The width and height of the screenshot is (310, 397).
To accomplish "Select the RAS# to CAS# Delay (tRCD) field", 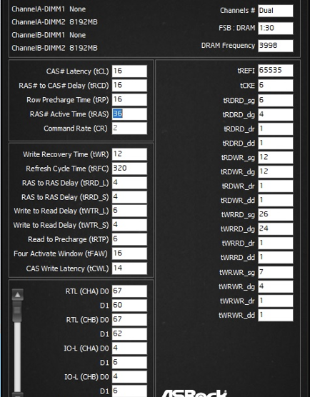I will point(129,85).
